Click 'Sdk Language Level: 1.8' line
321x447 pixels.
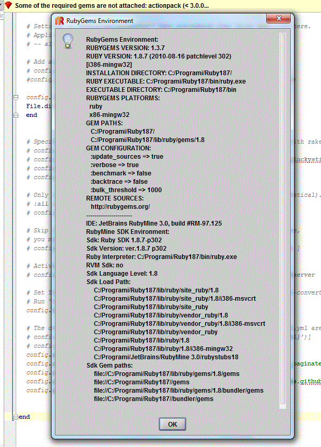pyautogui.click(x=122, y=274)
